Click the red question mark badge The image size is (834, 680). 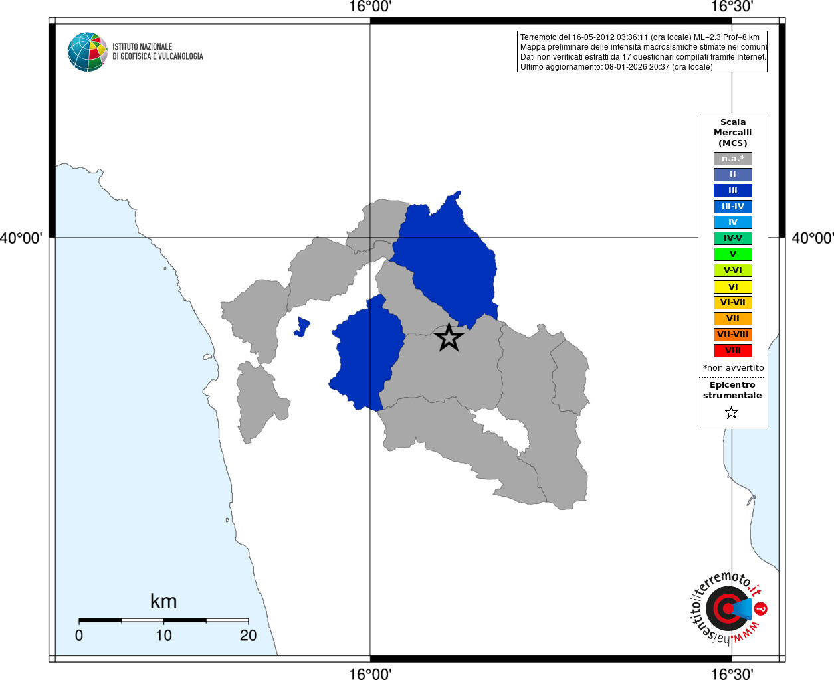pyautogui.click(x=762, y=608)
